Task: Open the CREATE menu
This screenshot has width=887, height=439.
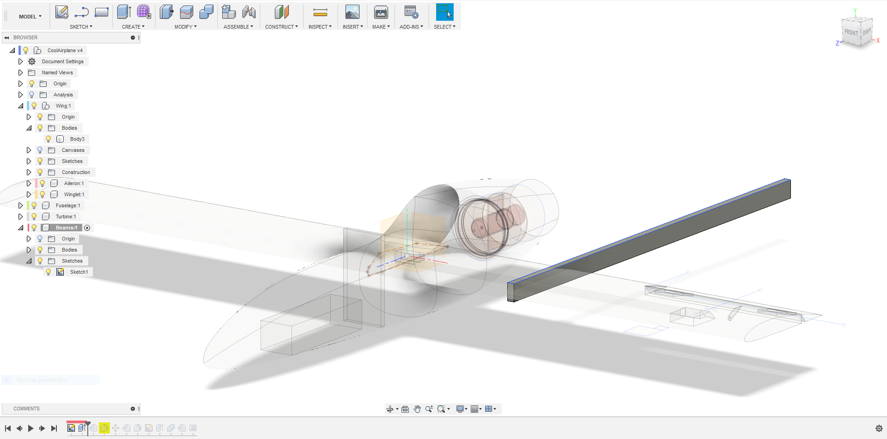Action: point(133,27)
